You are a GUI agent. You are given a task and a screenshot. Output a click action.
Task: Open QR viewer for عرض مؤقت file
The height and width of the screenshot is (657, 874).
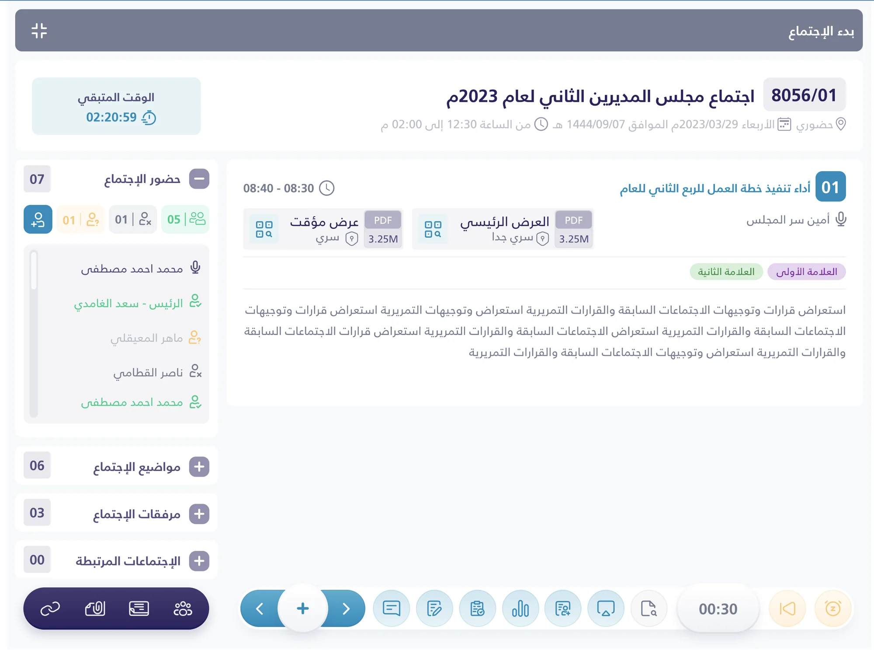click(x=264, y=229)
